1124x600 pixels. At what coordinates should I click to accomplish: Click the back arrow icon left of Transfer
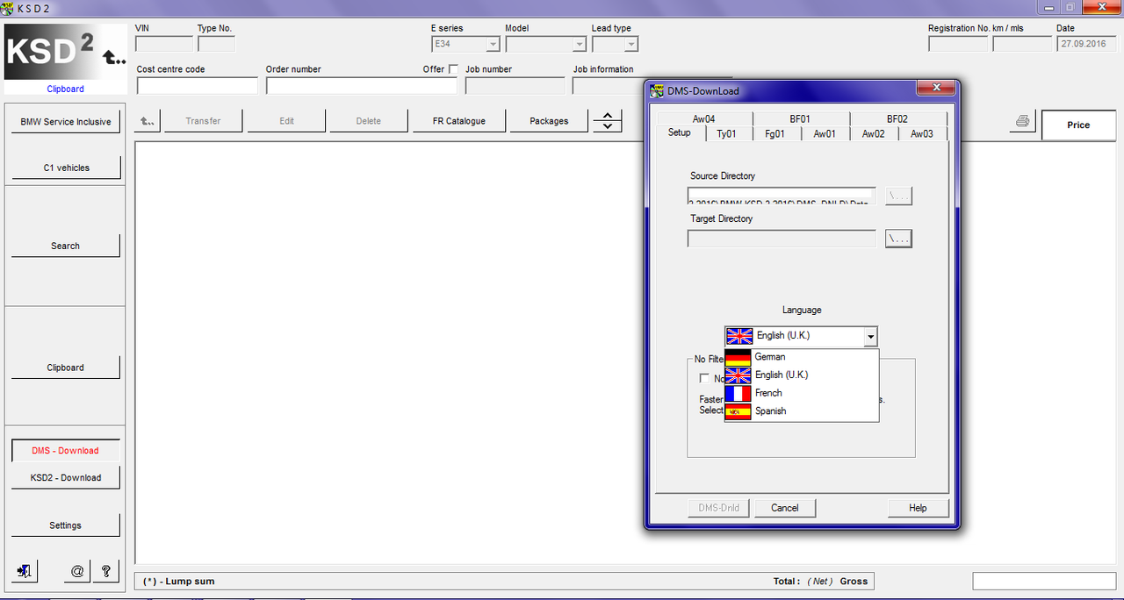148,121
